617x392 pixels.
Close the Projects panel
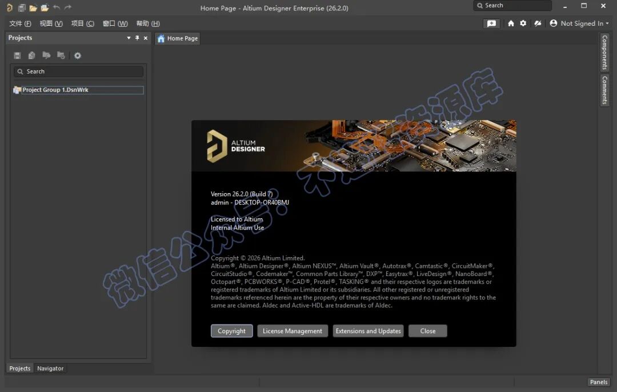pos(146,38)
